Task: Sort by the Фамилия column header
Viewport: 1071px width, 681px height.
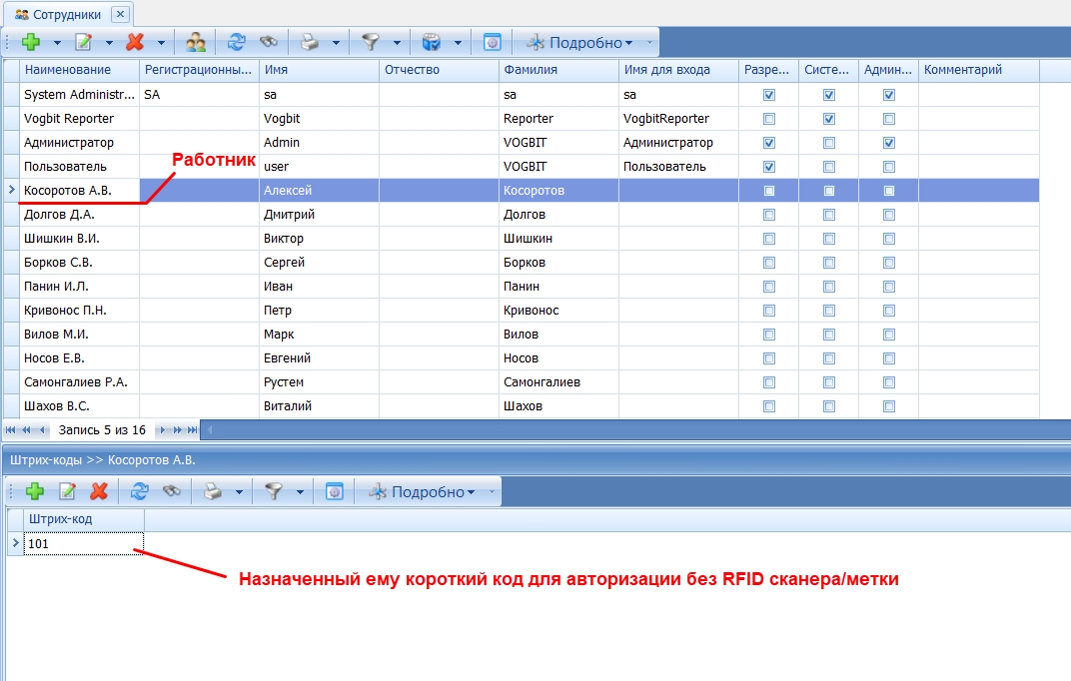Action: click(558, 70)
